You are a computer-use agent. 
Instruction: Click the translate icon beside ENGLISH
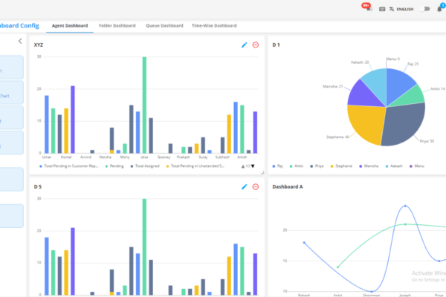pyautogui.click(x=392, y=9)
